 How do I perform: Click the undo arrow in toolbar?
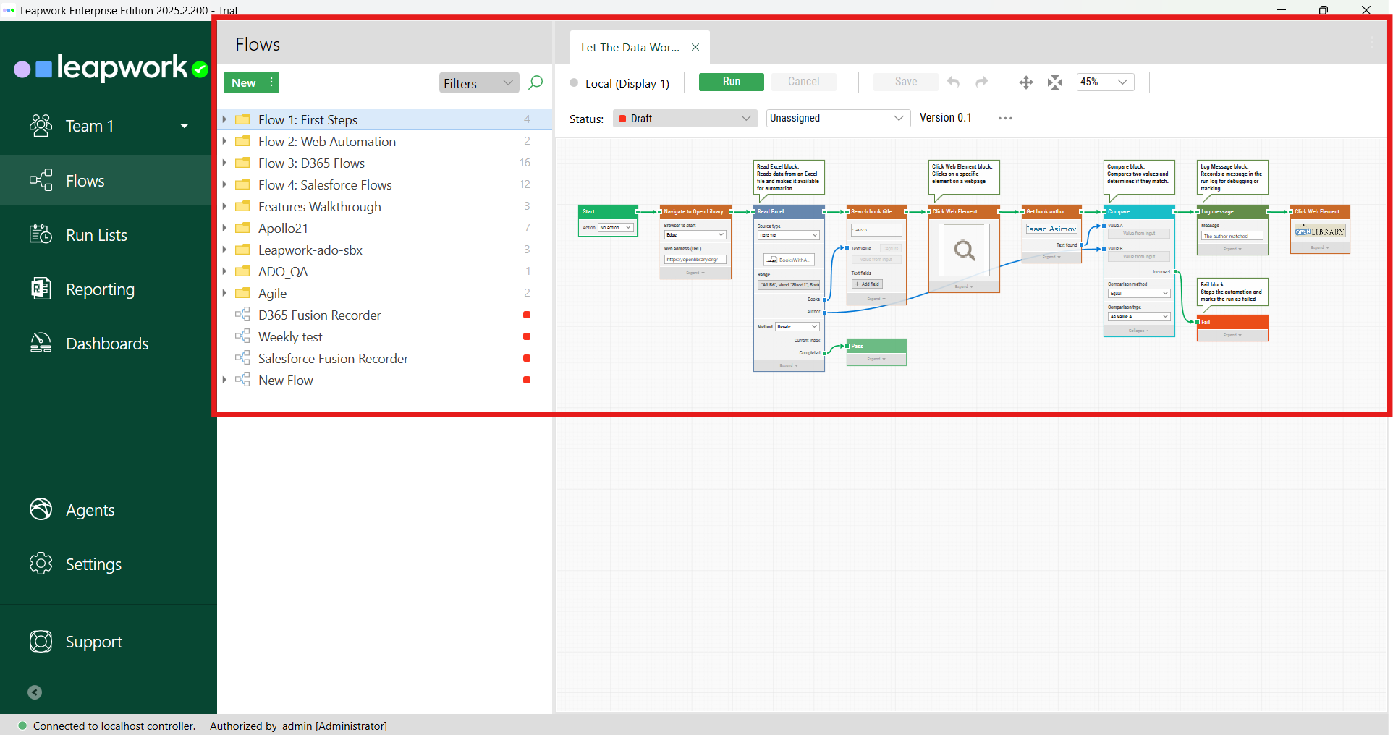point(954,82)
